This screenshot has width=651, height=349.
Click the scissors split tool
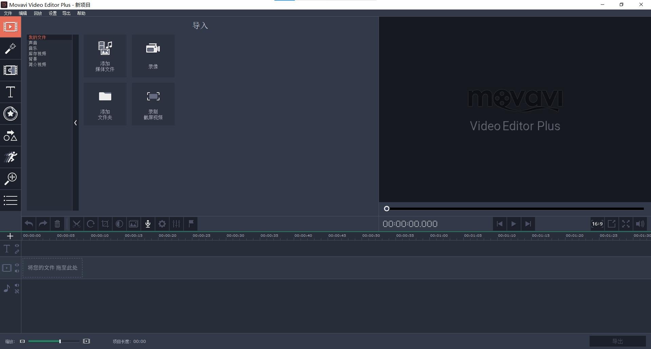pos(77,224)
